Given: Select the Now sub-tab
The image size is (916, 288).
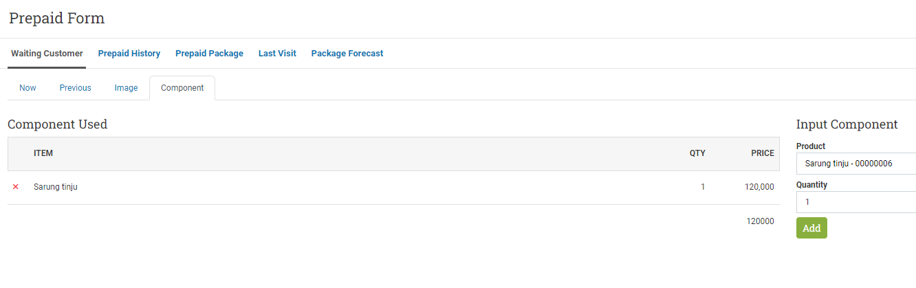Looking at the screenshot, I should (x=28, y=88).
